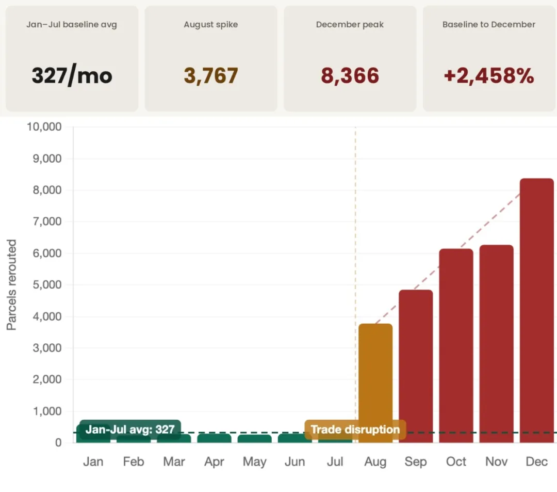Image resolution: width=557 pixels, height=492 pixels.
Task: Click the Jan–Jul baseline avg card
Action: coord(72,59)
